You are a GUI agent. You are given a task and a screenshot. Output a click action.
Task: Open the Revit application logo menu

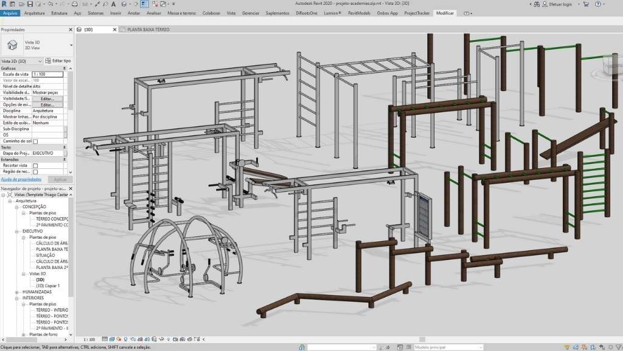(x=4, y=4)
